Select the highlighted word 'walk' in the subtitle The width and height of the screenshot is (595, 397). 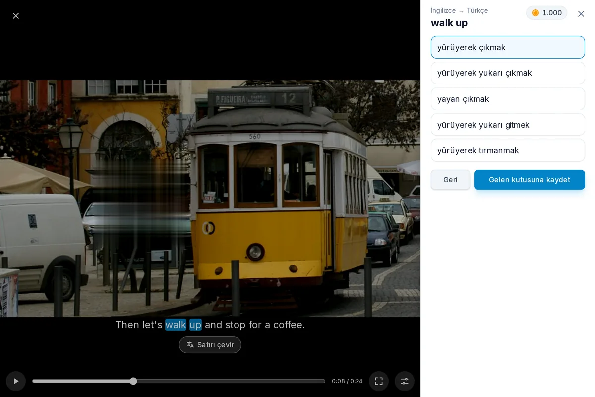[176, 325]
